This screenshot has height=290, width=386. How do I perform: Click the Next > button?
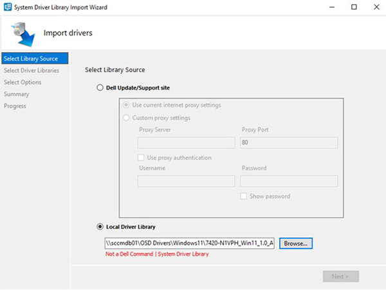click(340, 276)
